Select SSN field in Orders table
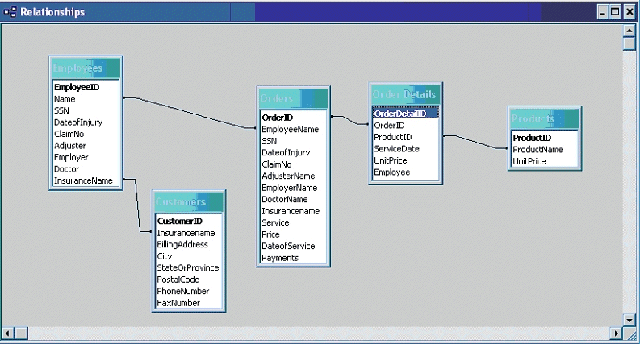Viewport: 640px width, 344px height. 293,141
